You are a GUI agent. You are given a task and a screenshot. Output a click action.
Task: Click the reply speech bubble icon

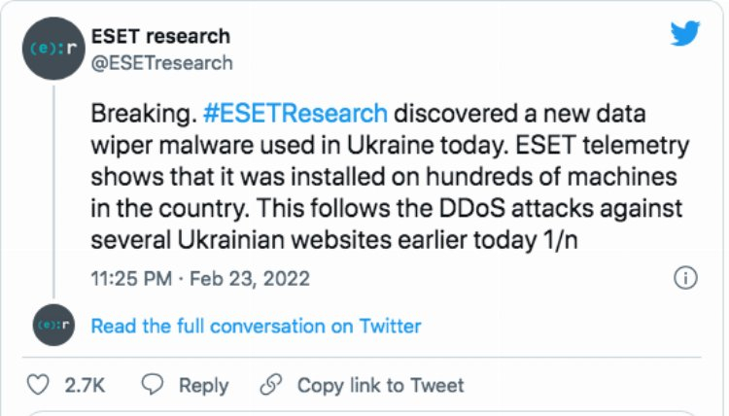[x=153, y=385]
